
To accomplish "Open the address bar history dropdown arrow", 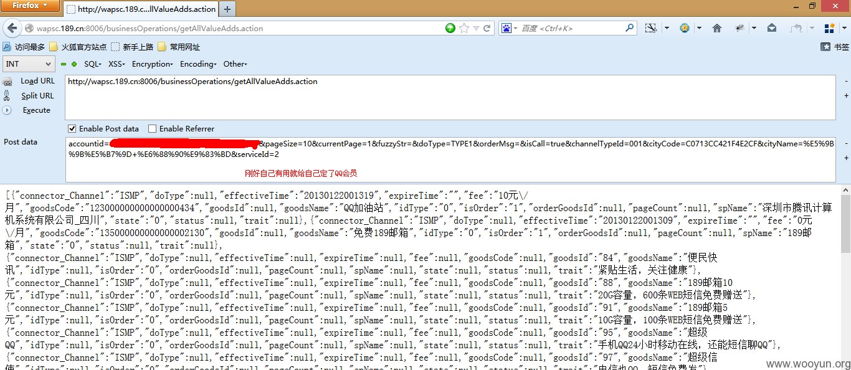I will click(476, 29).
